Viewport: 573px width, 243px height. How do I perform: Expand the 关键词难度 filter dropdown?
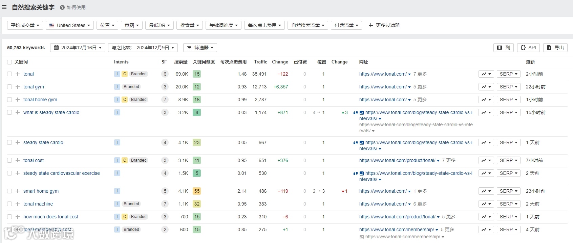coord(224,25)
